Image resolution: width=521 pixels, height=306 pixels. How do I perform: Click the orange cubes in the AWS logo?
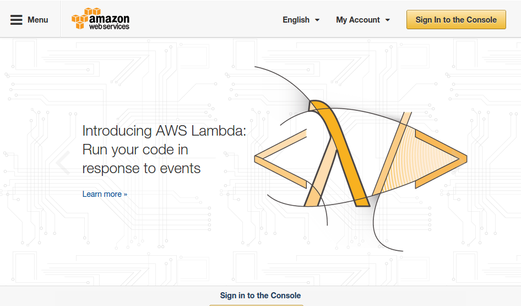[83, 18]
